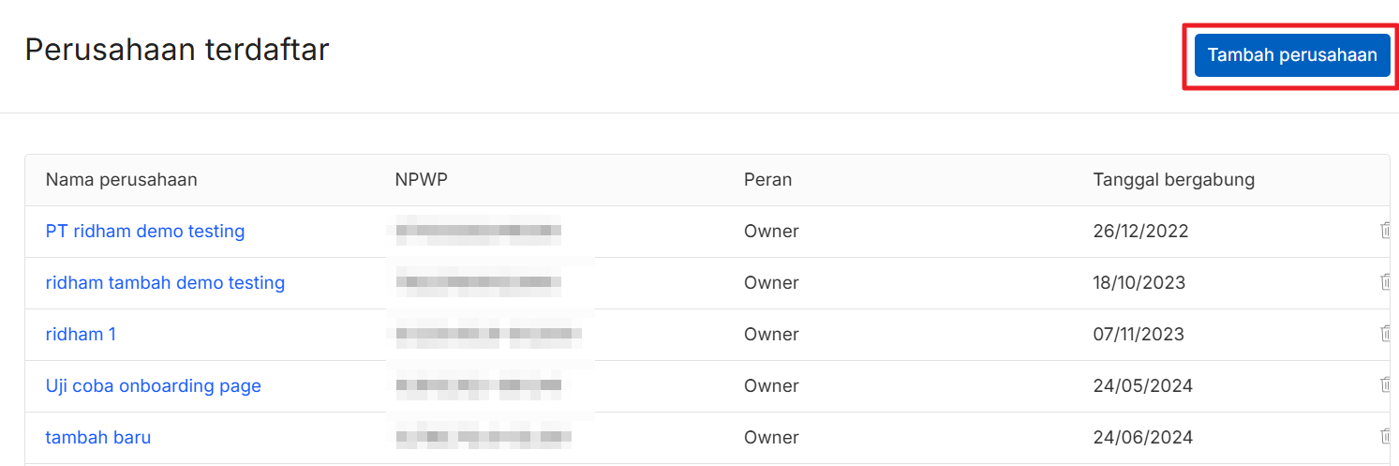Click the Peran column header

point(767,180)
